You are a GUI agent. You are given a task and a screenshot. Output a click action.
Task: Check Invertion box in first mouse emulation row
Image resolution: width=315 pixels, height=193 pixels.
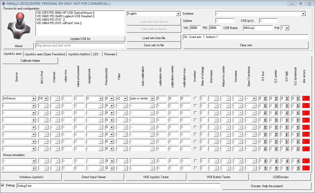tap(195, 161)
